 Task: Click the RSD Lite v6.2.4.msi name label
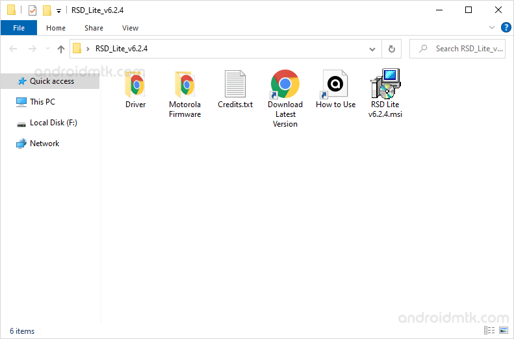point(385,109)
